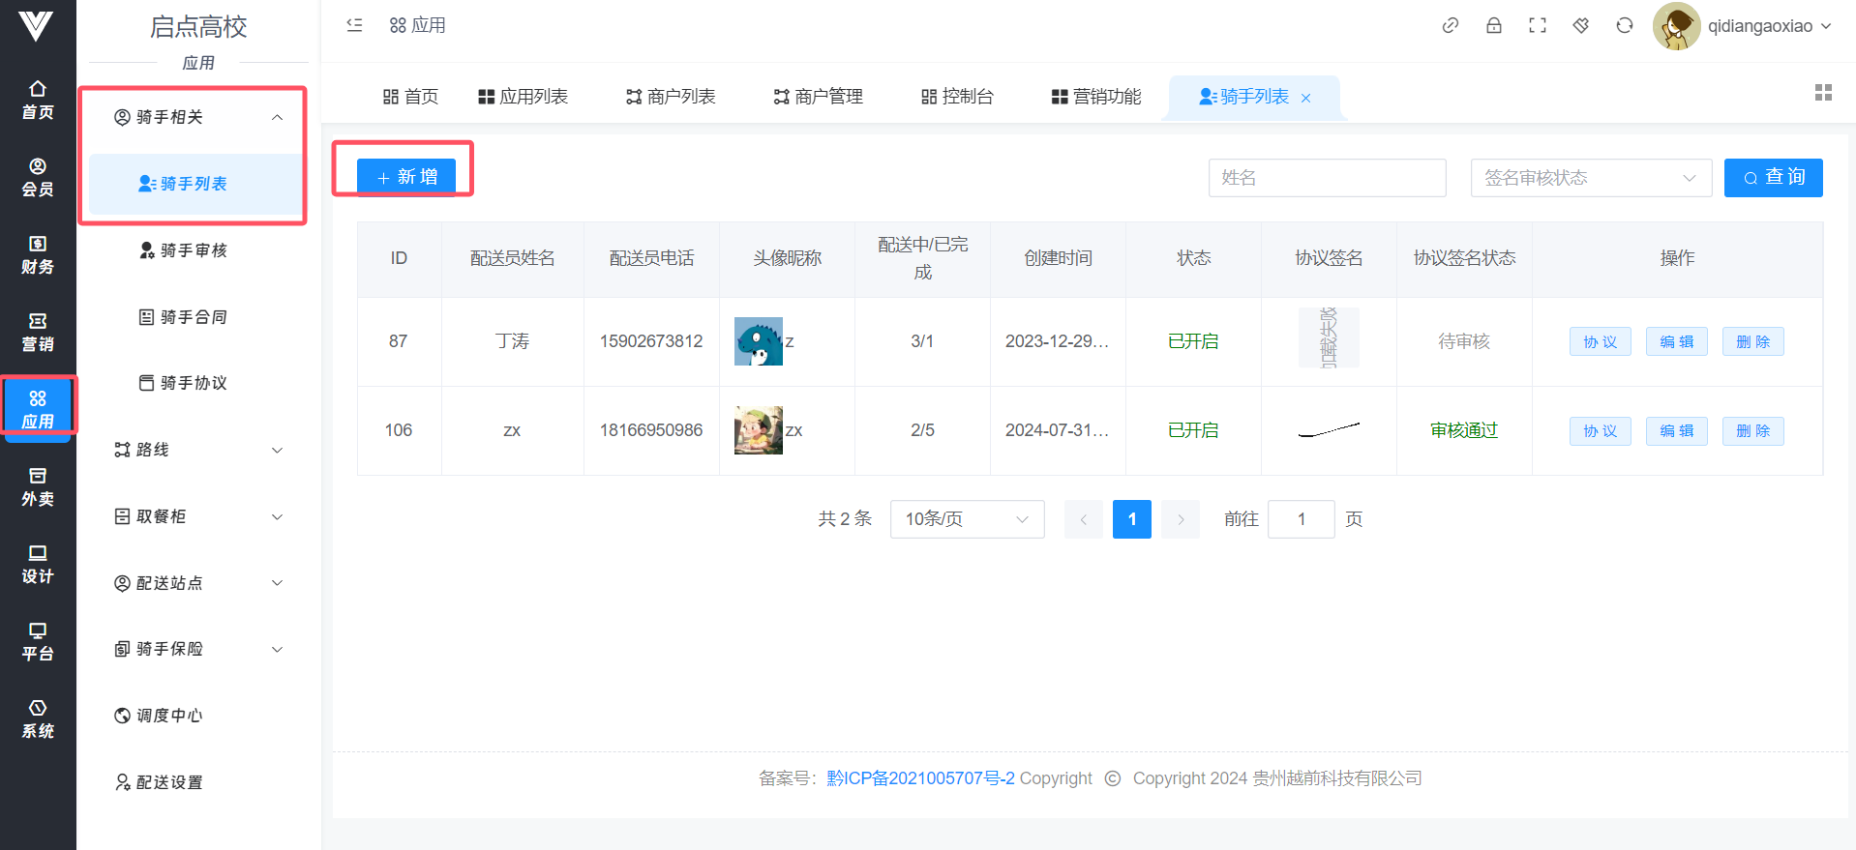Click the 新增 button
Viewport: 1856px width, 850px height.
coord(406,177)
